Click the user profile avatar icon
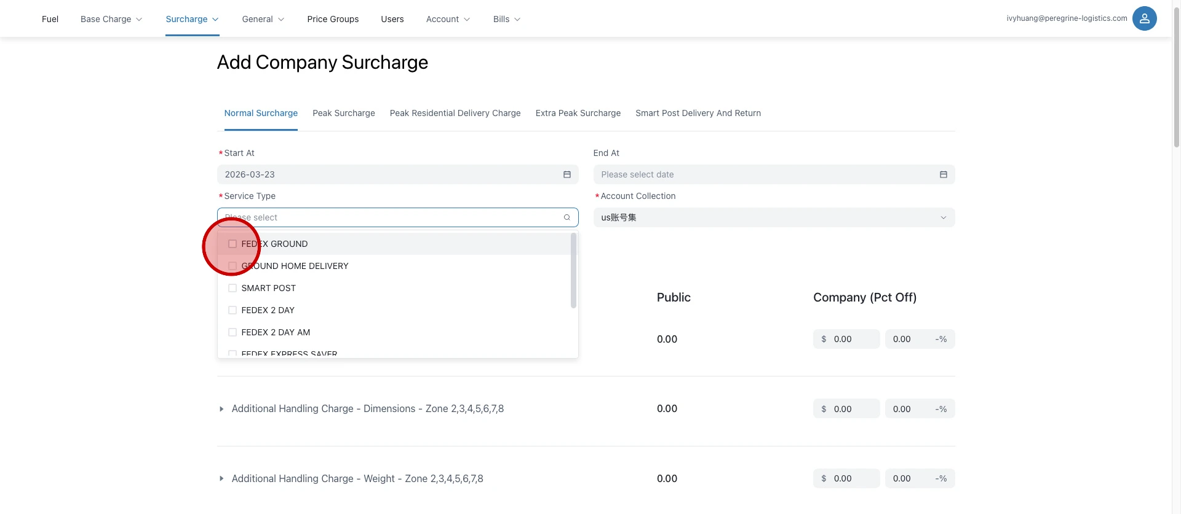This screenshot has height=514, width=1181. pyautogui.click(x=1144, y=18)
